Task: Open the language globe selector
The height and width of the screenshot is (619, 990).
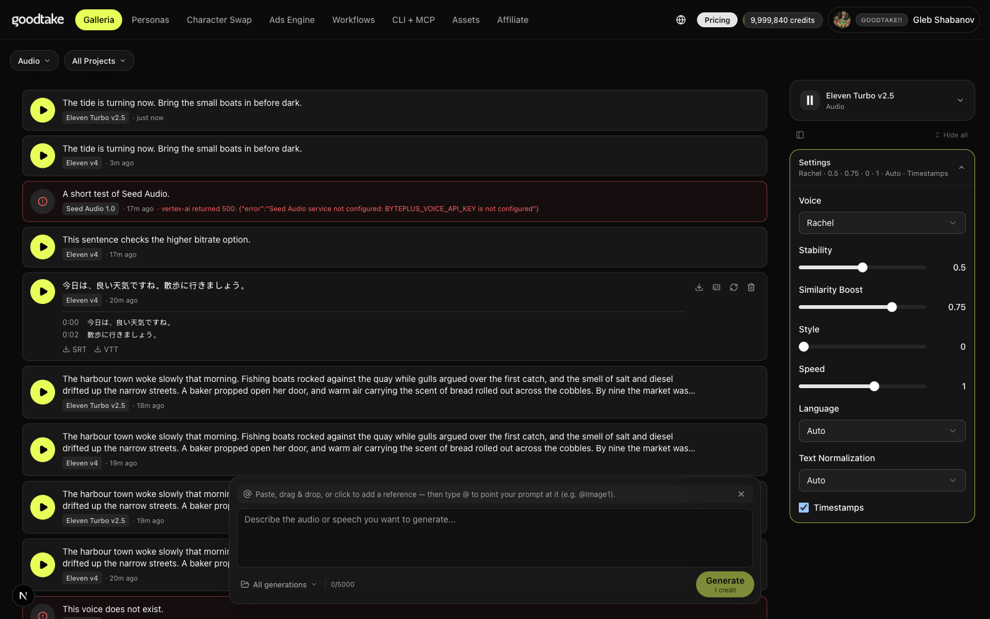Action: click(681, 20)
